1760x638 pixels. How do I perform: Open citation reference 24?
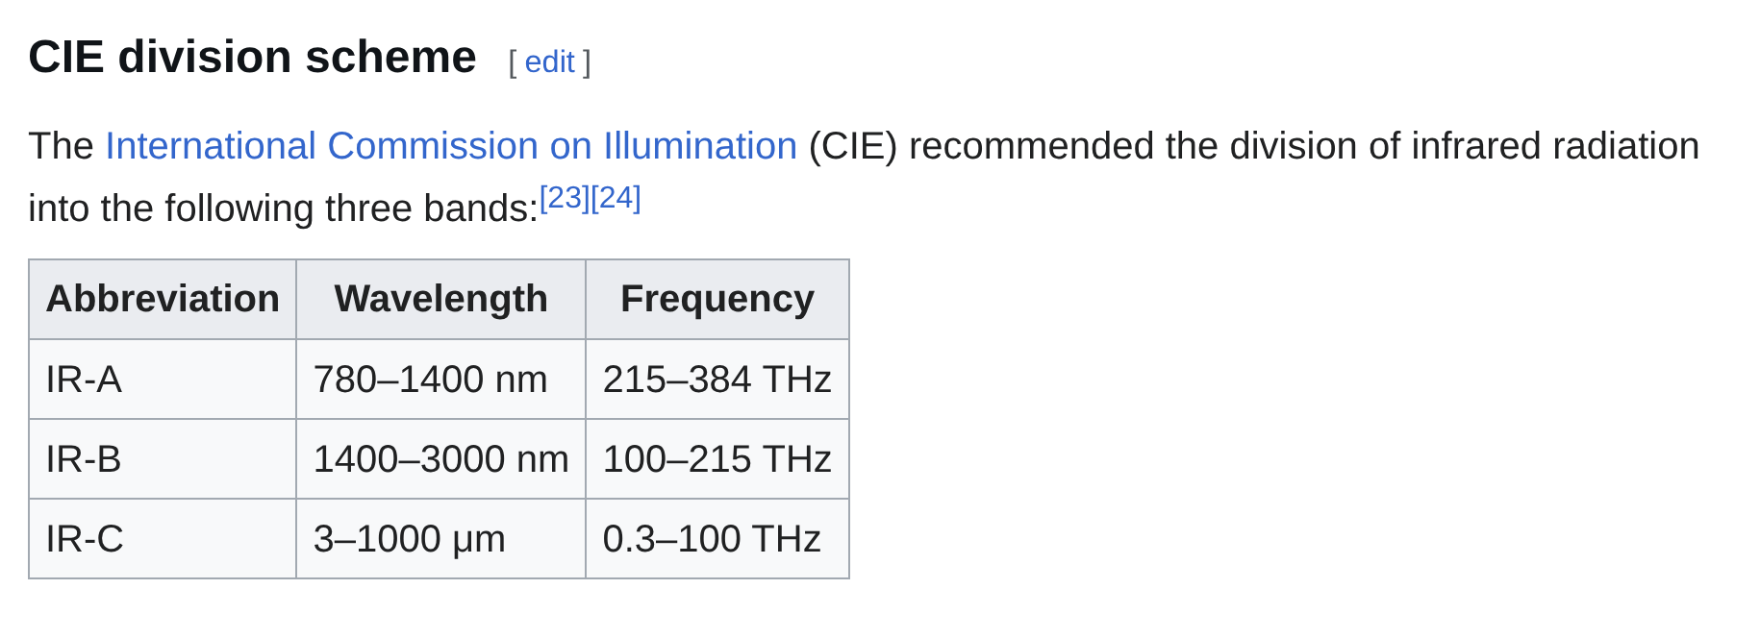[x=616, y=198]
